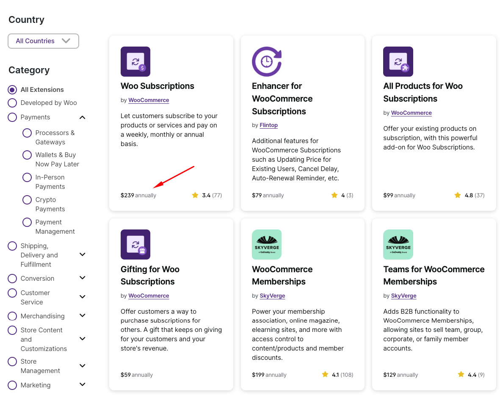Click the Gifting for Woo Subscriptions icon
The image size is (500, 395).
point(135,244)
